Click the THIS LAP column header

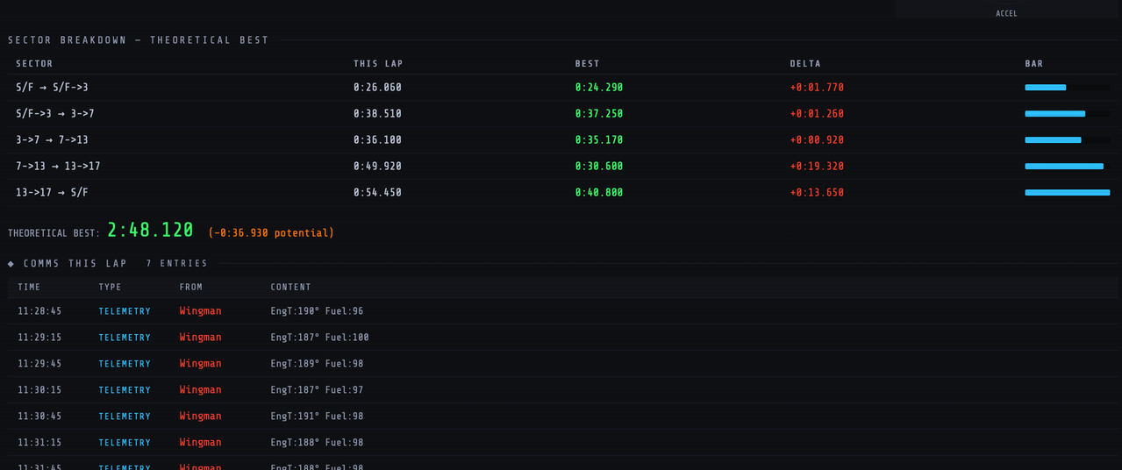click(378, 64)
